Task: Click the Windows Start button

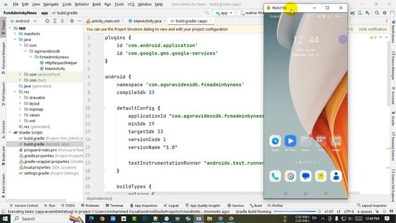Action: click(5, 219)
